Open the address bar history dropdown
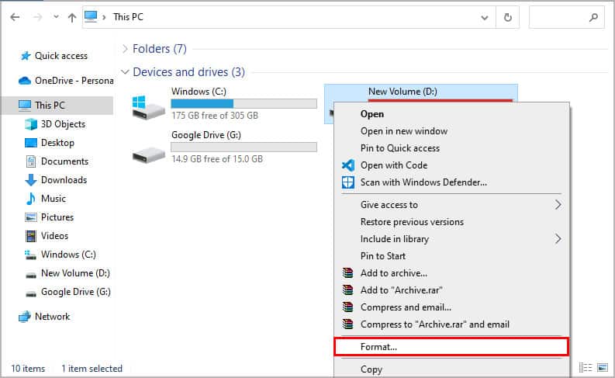Screen dimensions: 615x378 tap(484, 16)
